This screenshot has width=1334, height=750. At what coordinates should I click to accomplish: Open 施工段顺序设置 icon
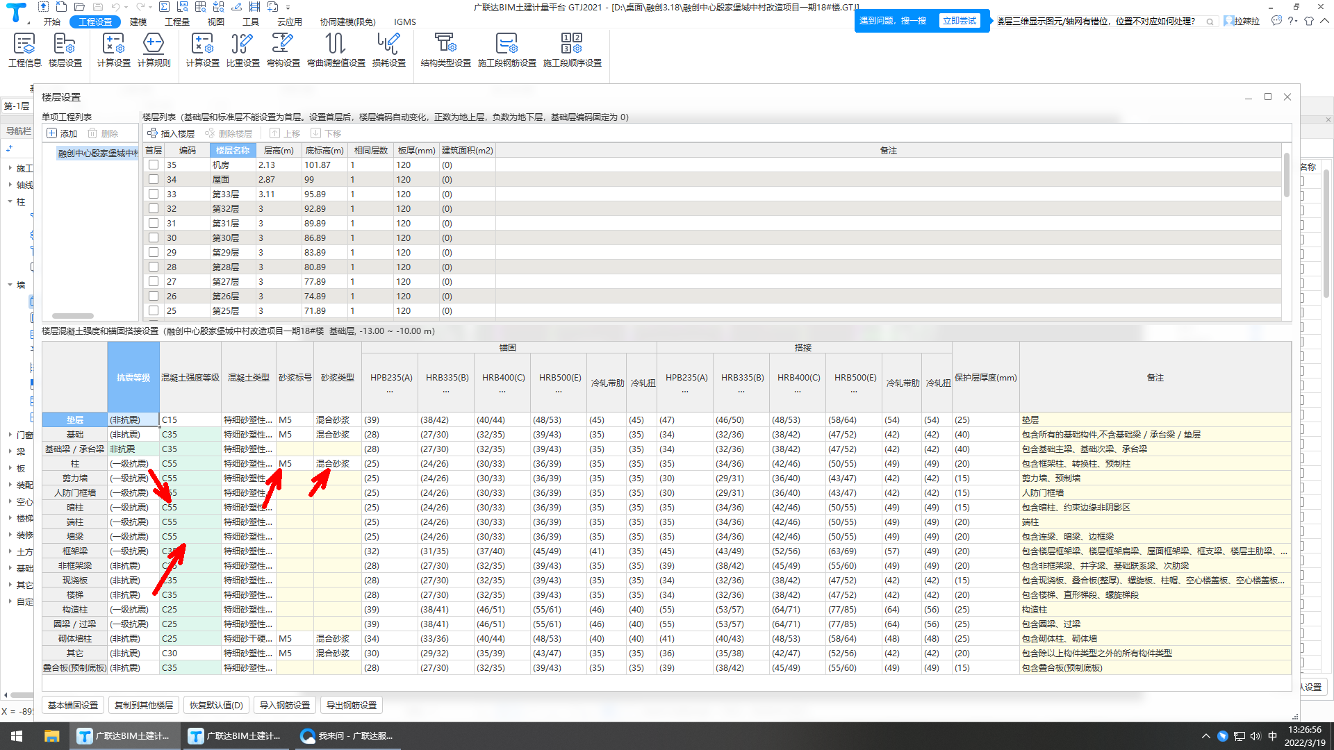(x=572, y=50)
